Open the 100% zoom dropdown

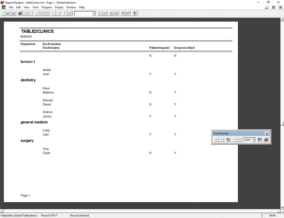pyautogui.click(x=254, y=140)
